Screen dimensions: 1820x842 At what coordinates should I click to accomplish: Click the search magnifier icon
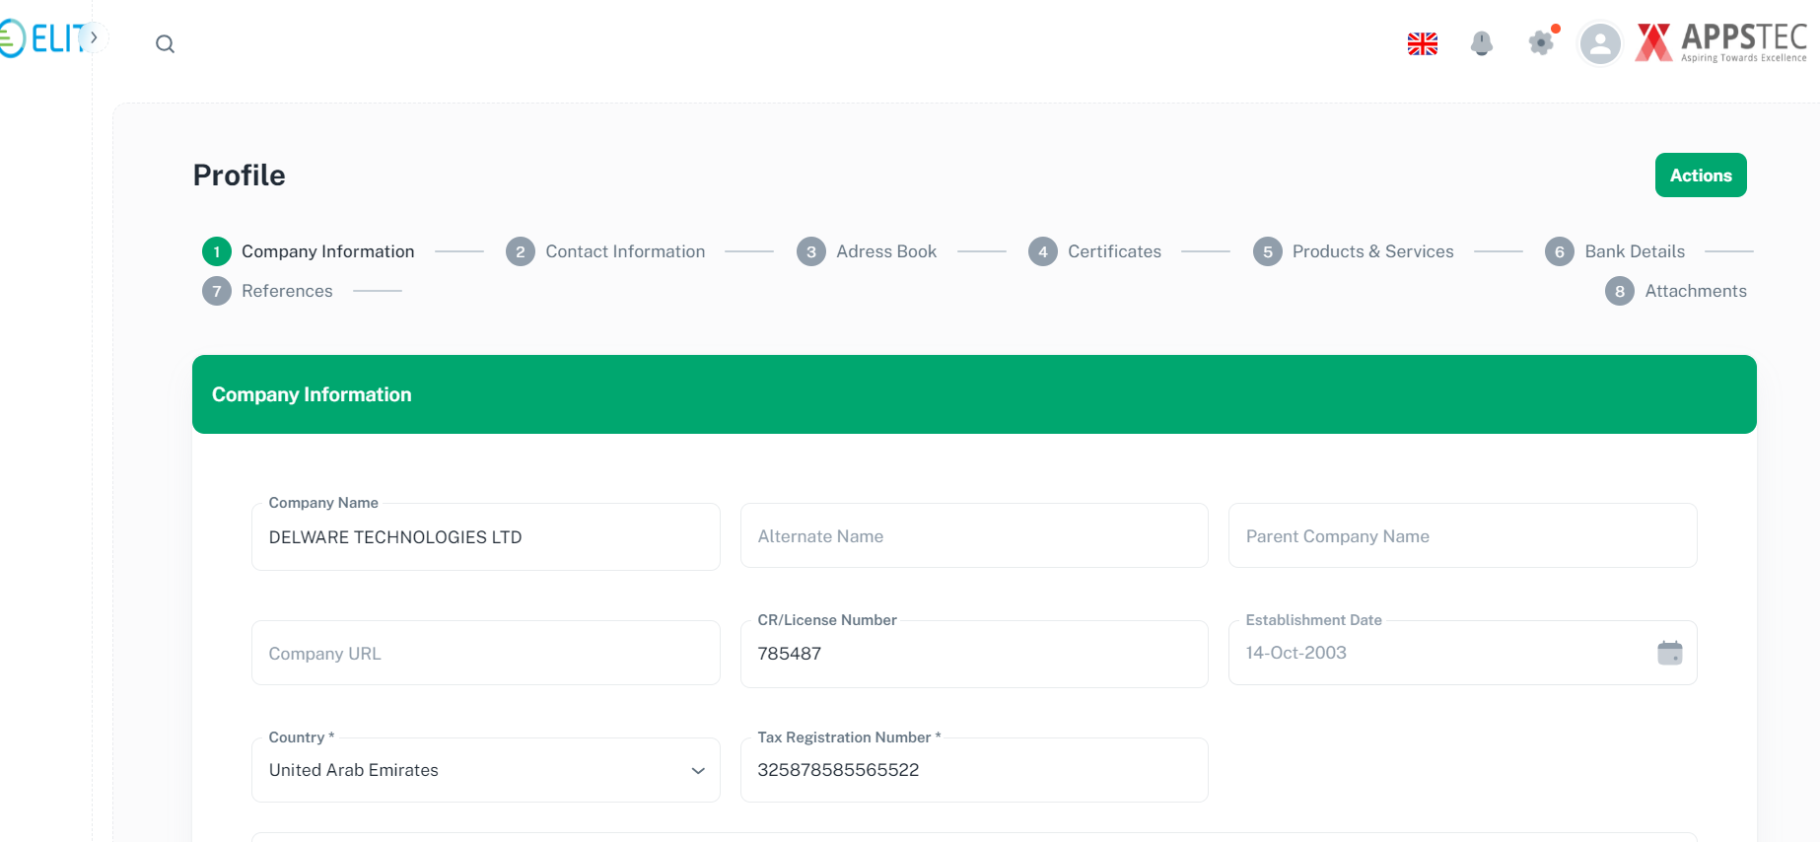click(x=165, y=44)
